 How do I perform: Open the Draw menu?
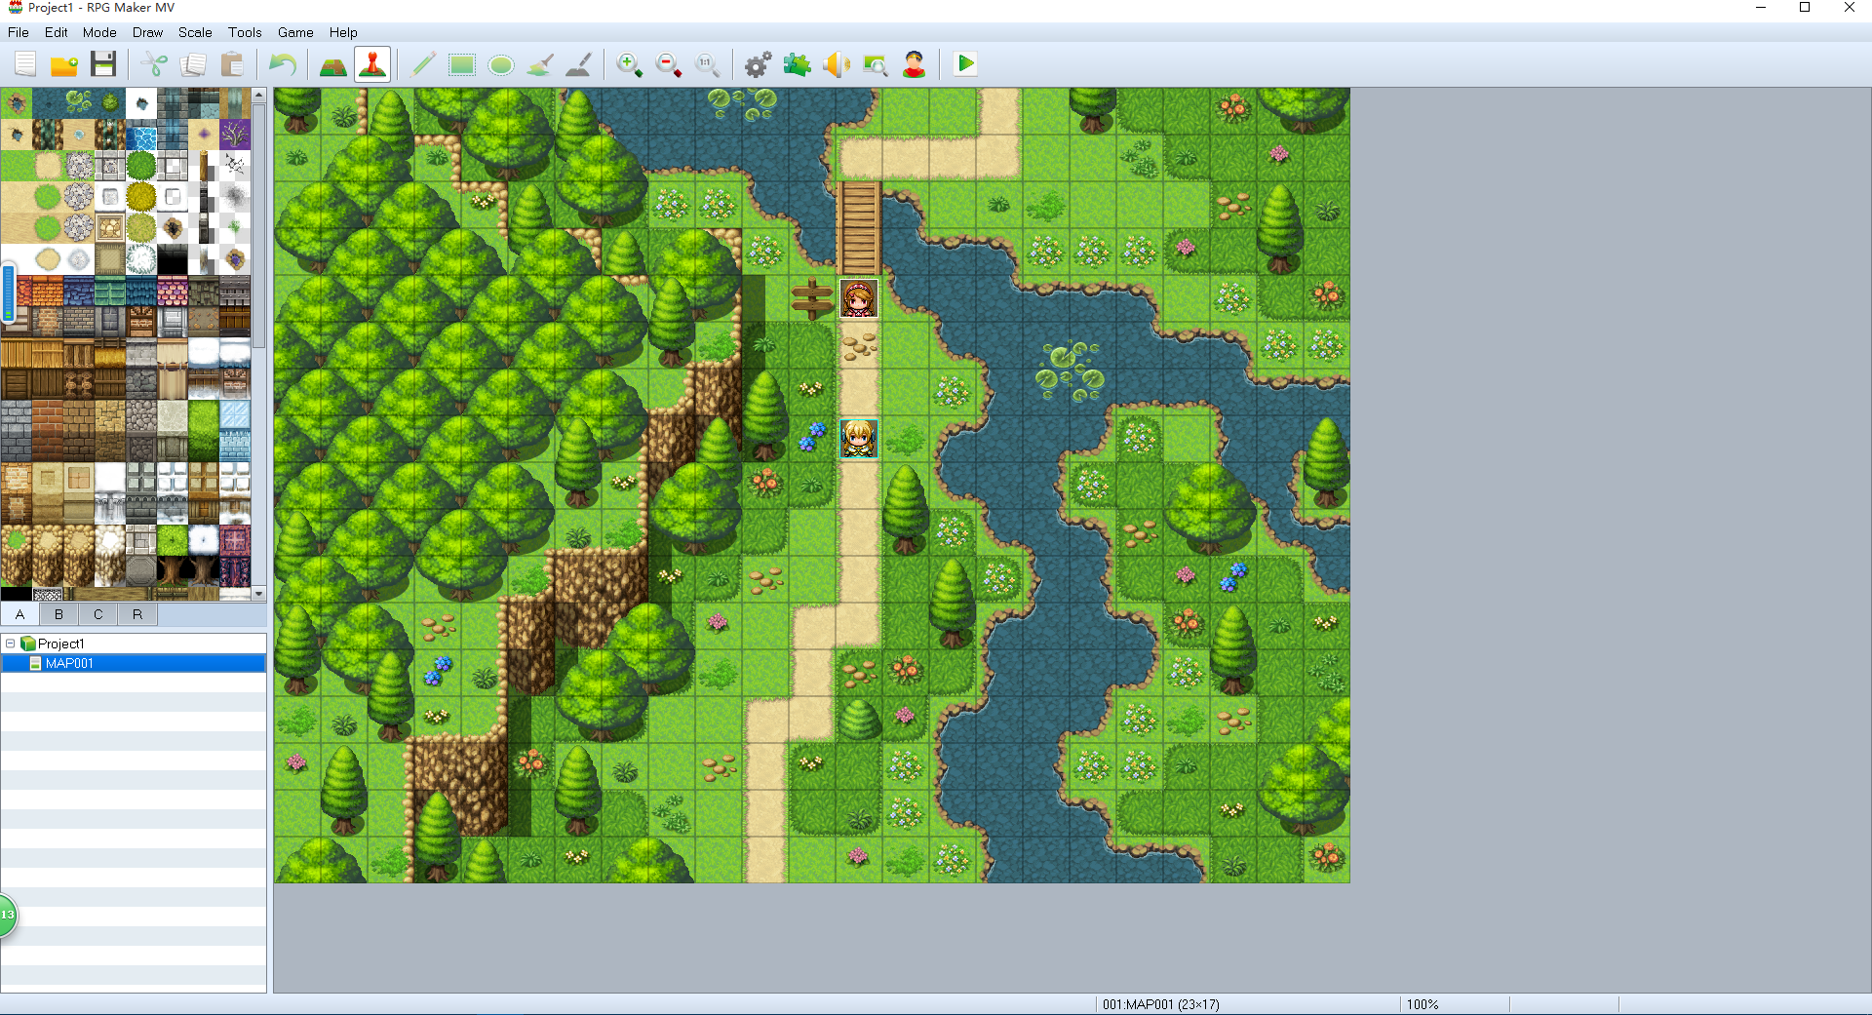[x=147, y=32]
